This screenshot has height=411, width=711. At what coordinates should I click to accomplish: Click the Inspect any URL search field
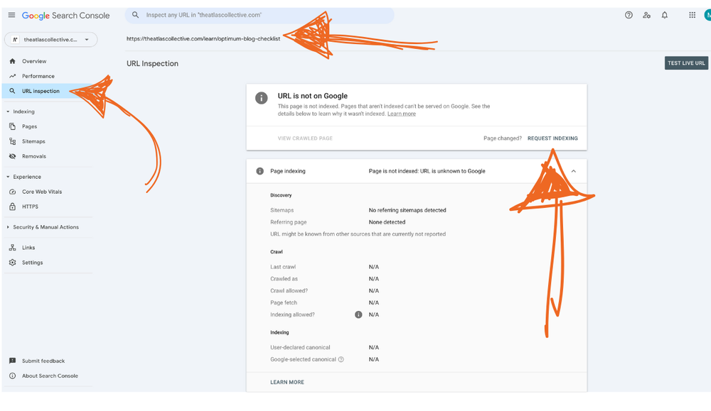click(260, 15)
